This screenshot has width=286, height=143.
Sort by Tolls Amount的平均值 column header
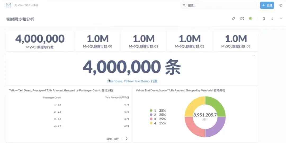(x=117, y=98)
